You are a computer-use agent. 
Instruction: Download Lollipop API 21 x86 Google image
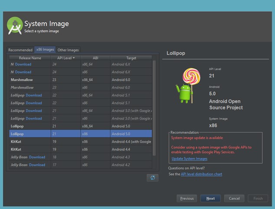coord(34,118)
